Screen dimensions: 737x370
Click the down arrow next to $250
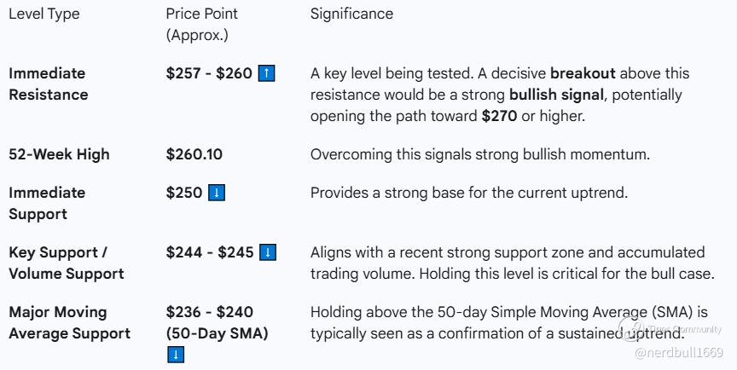(217, 193)
